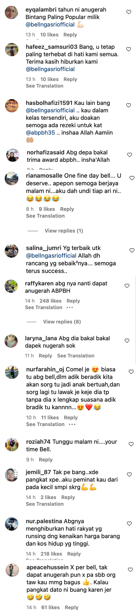This screenshot has width=136, height=610.
Task: Expand View replies (8) under raffykaren
Action: (62, 322)
